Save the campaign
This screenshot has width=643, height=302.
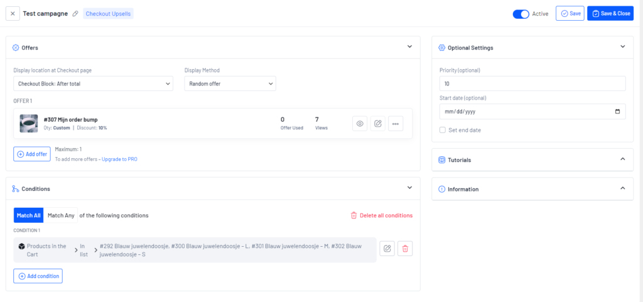(570, 14)
